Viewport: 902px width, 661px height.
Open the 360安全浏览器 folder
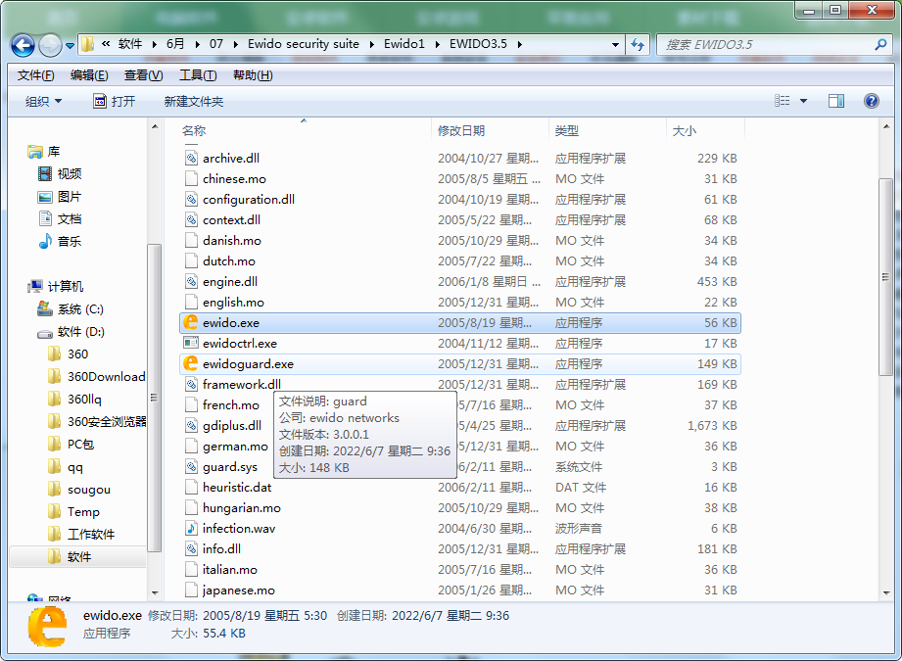(97, 421)
